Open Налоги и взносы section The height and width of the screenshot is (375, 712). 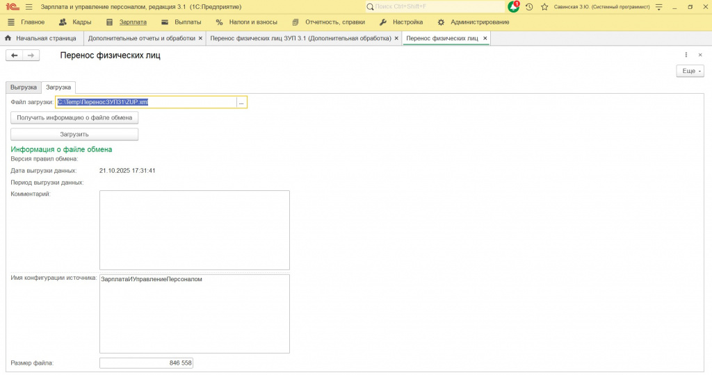click(x=247, y=22)
